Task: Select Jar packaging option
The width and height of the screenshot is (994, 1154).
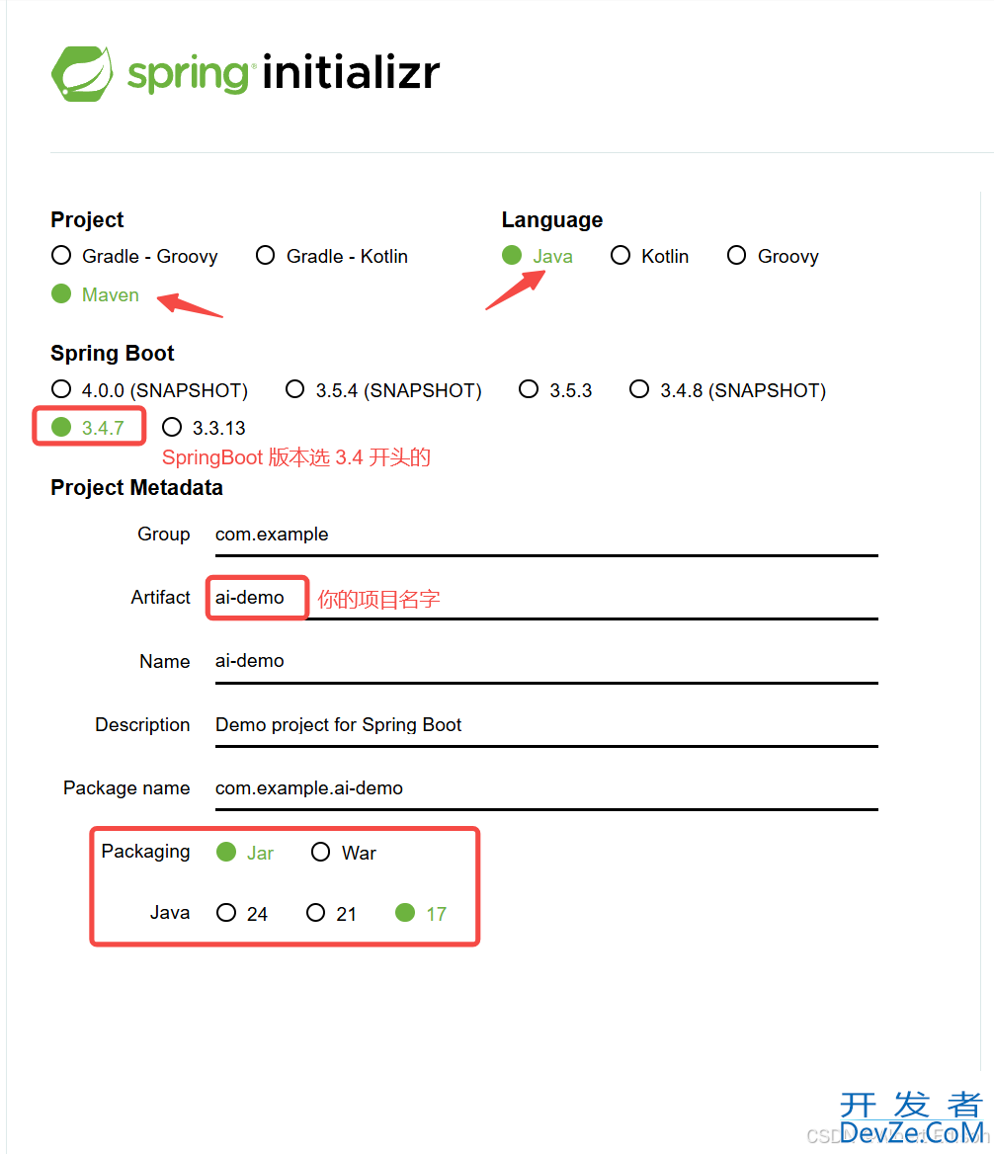Action: pos(245,853)
